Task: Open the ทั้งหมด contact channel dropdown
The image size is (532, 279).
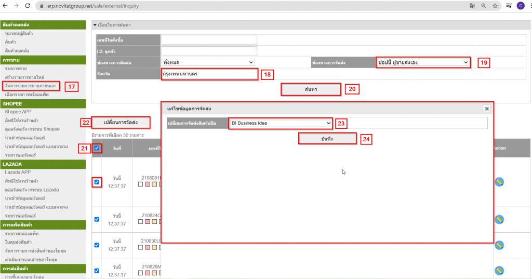Action: 208,62
